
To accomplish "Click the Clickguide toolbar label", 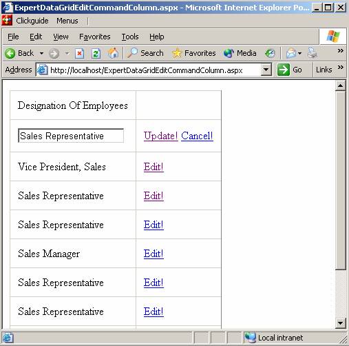I will click(x=32, y=21).
